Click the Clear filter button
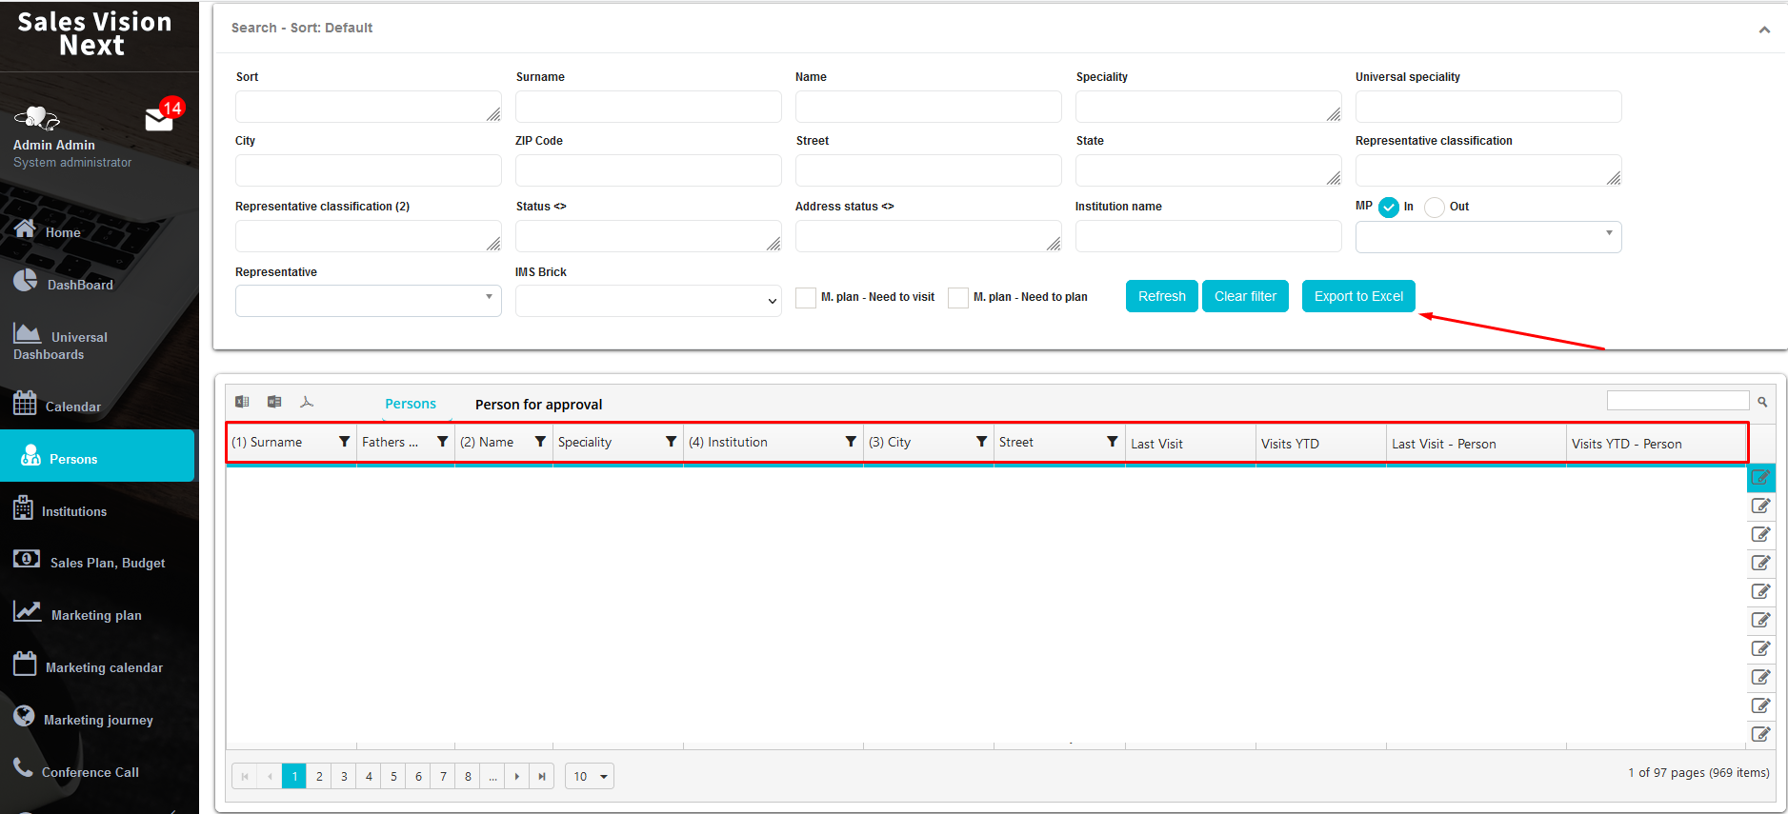1788x814 pixels. tap(1245, 296)
